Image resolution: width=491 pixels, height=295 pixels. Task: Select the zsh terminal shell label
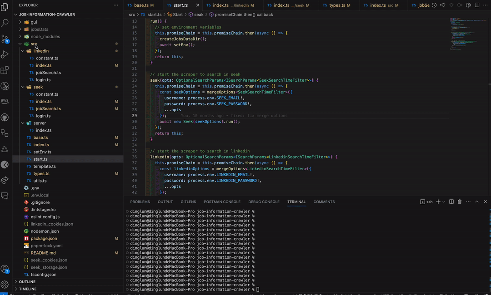426,202
